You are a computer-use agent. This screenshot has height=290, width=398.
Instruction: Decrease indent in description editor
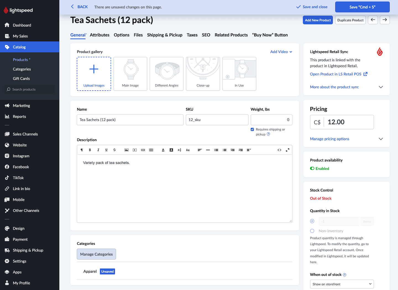(x=232, y=150)
